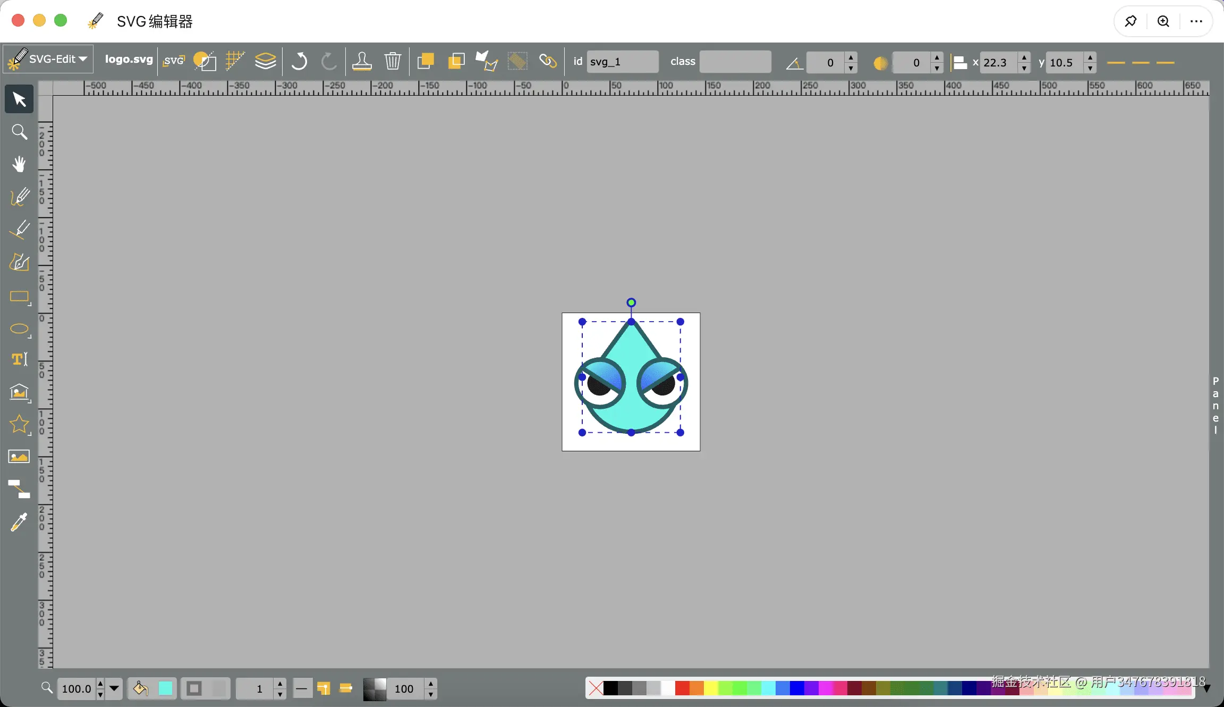1224x707 pixels.
Task: Select the Star shape tool
Action: coord(19,424)
